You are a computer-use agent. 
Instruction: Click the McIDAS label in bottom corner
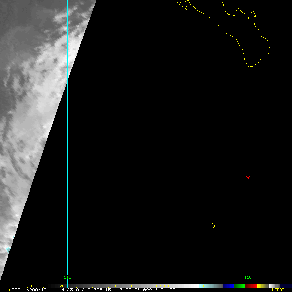coord(277,290)
